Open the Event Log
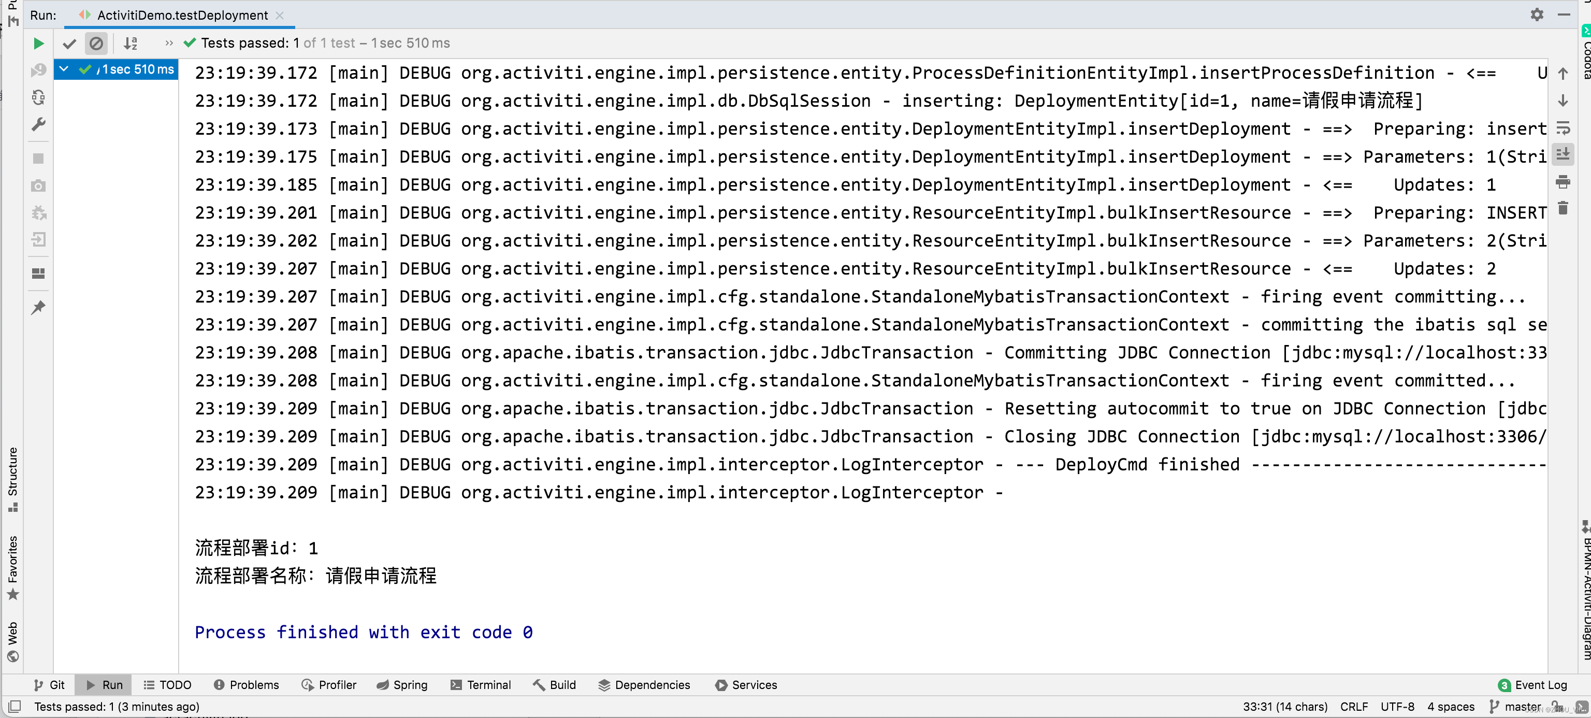Screen dimensions: 1591x718 tap(1532, 685)
